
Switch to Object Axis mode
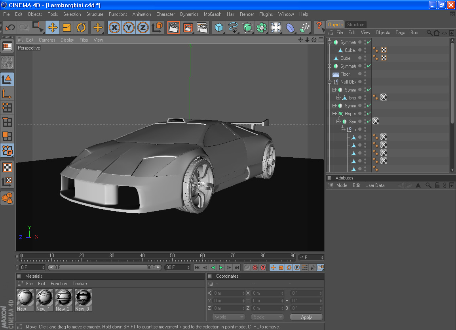(x=7, y=93)
